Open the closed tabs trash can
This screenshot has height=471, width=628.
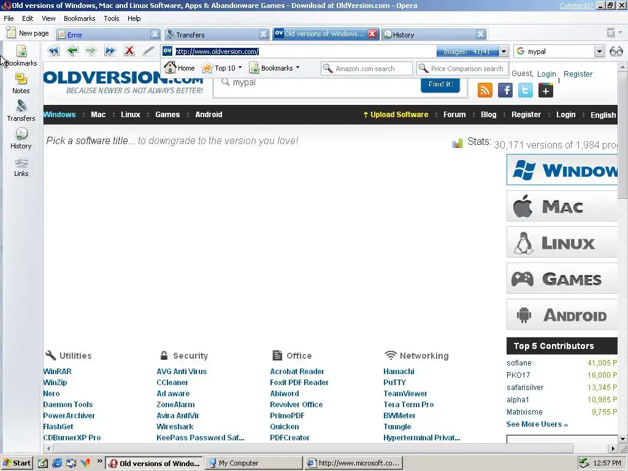[x=610, y=33]
